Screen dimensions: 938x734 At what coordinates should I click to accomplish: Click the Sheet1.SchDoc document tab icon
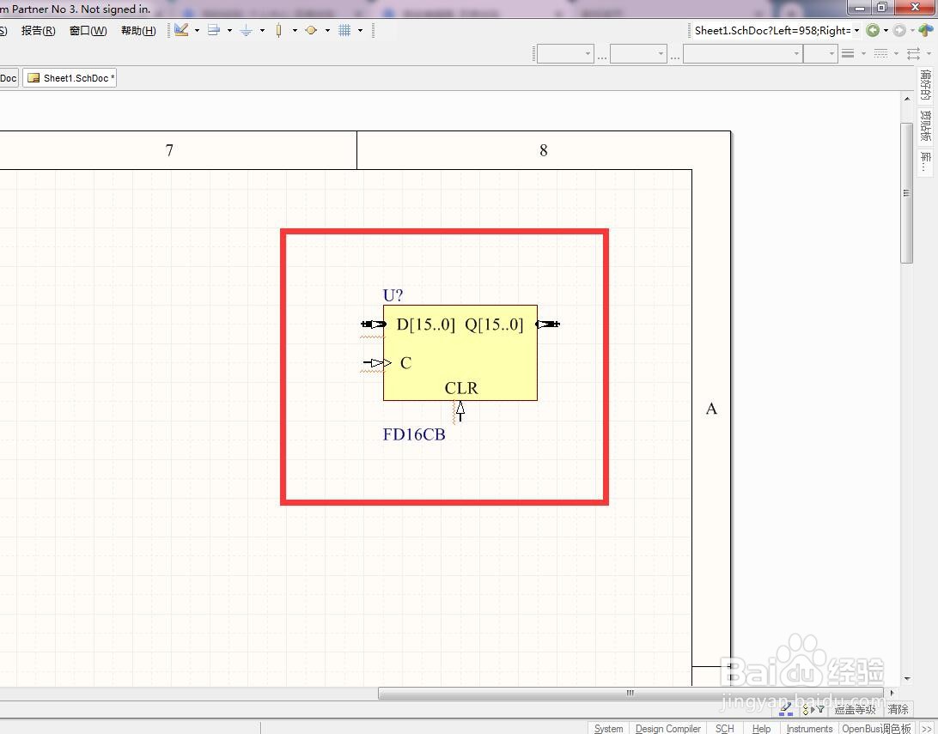(34, 78)
